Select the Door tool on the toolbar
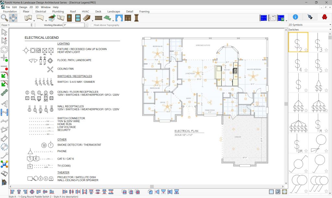332x198 pixels. coord(69,18)
